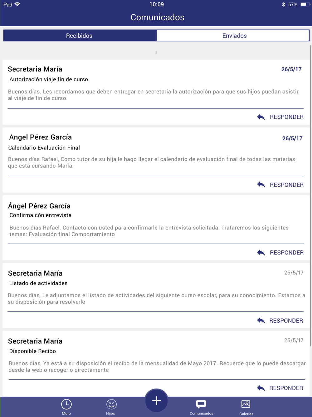
Task: Click reply arrow for Autorización viaje message
Action: 261,117
